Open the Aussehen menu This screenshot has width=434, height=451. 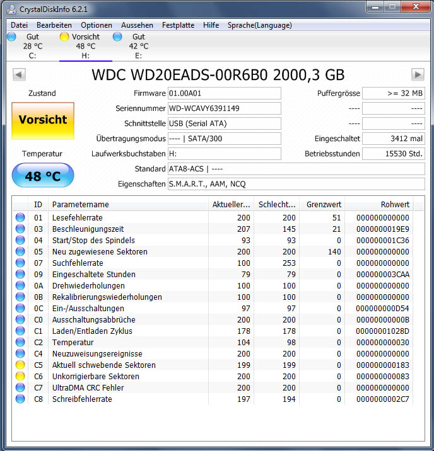(137, 25)
